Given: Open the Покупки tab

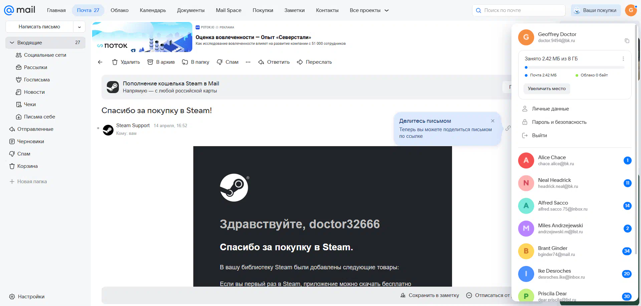Looking at the screenshot, I should tap(263, 10).
